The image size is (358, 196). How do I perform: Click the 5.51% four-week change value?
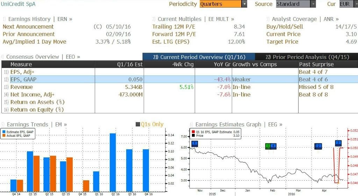(187, 87)
